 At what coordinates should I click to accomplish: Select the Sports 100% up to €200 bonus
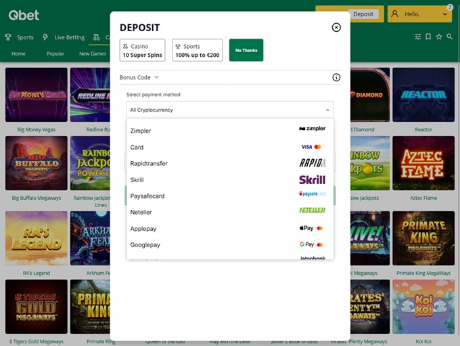point(197,50)
